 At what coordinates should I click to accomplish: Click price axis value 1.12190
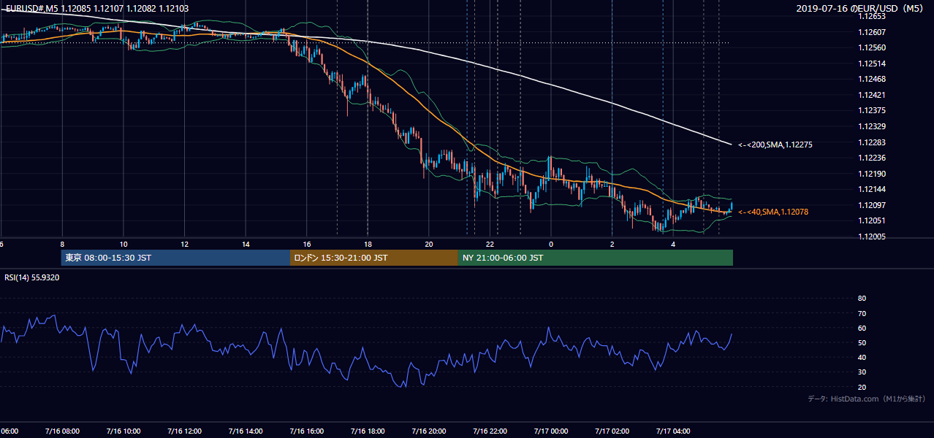click(x=872, y=174)
